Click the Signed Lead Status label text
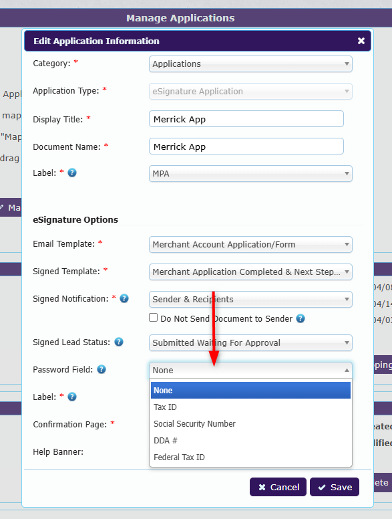The height and width of the screenshot is (519, 392). pyautogui.click(x=71, y=342)
